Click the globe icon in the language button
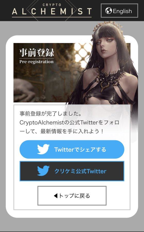The height and width of the screenshot is (232, 144). 108,11
